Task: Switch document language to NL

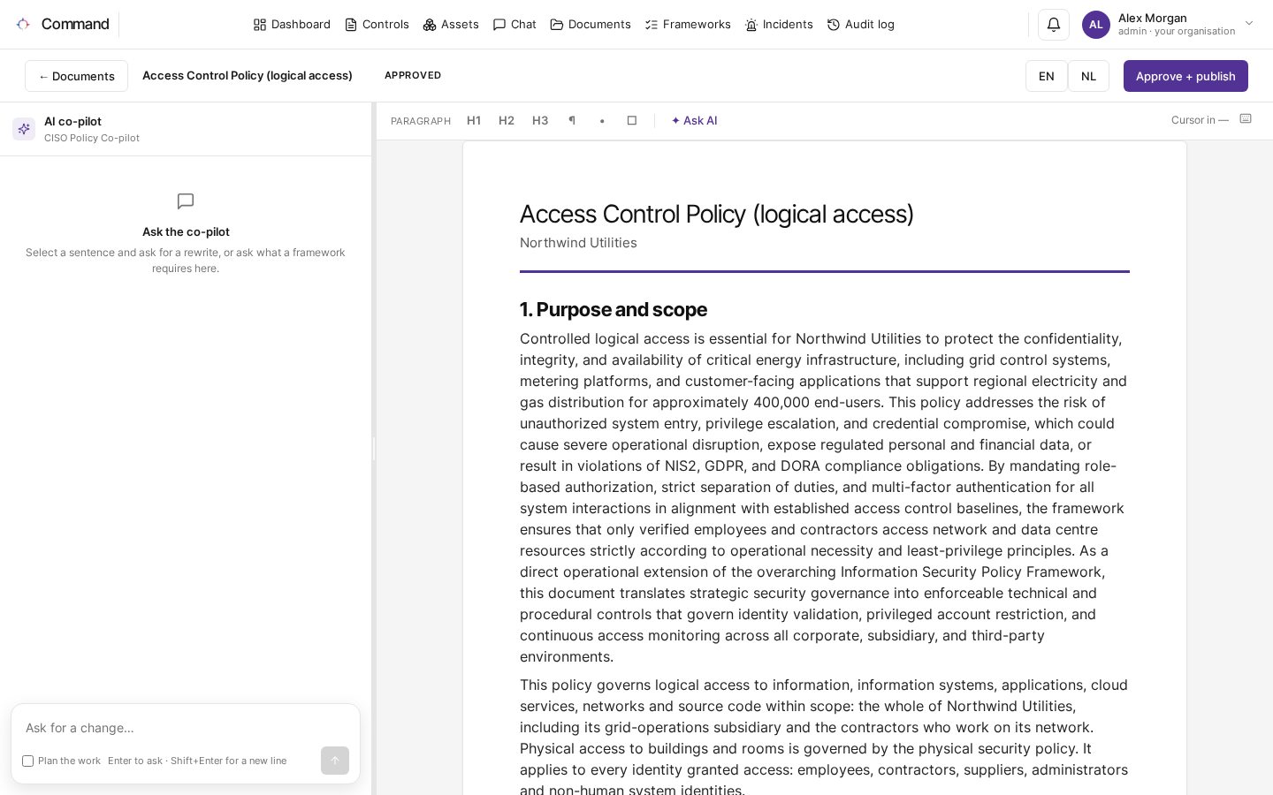Action: (x=1088, y=76)
